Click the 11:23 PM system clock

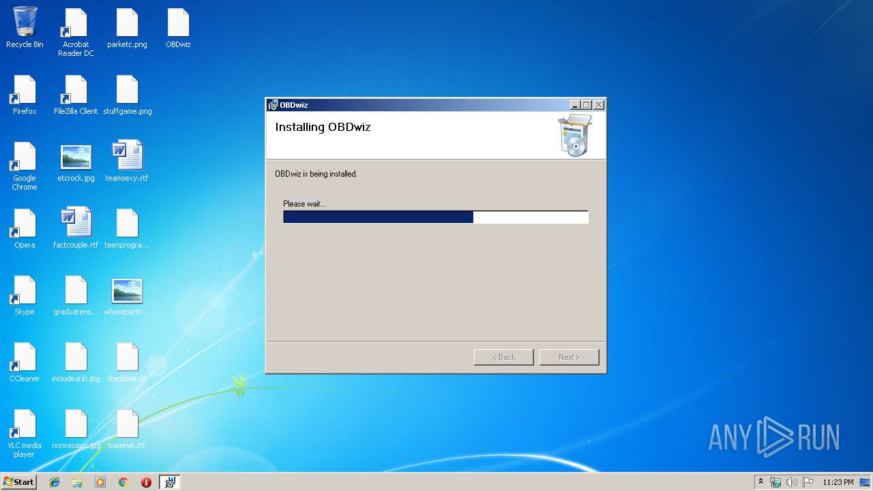pyautogui.click(x=838, y=482)
